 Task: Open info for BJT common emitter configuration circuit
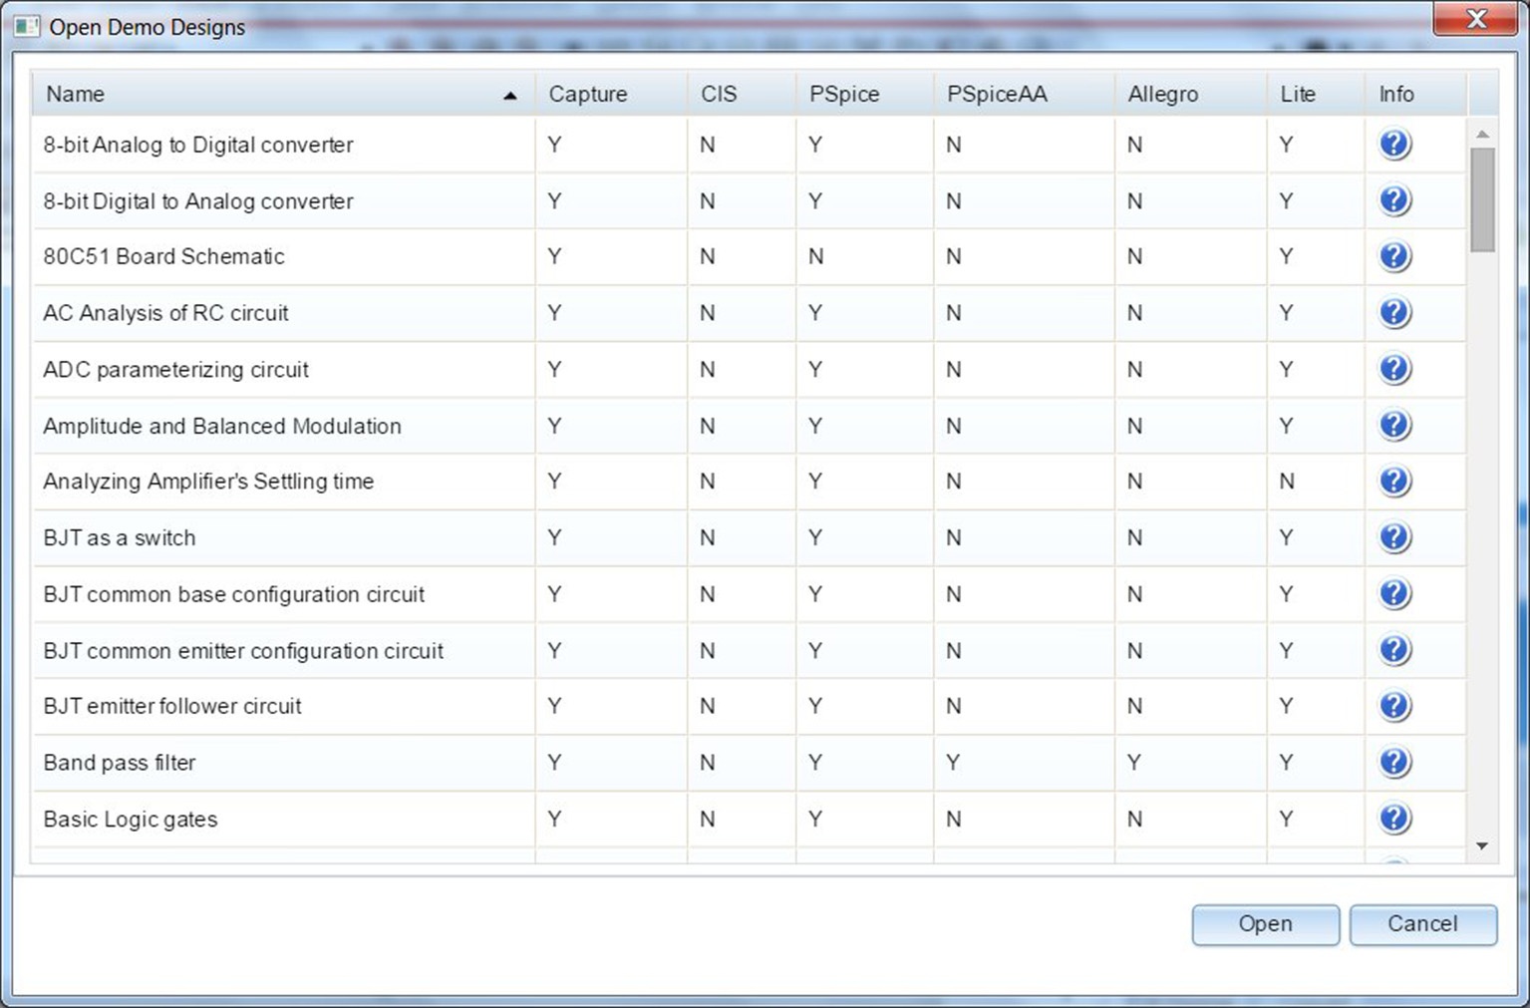coord(1394,650)
